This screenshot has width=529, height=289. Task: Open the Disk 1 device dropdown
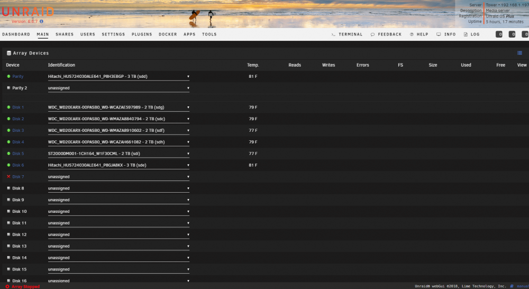click(118, 107)
